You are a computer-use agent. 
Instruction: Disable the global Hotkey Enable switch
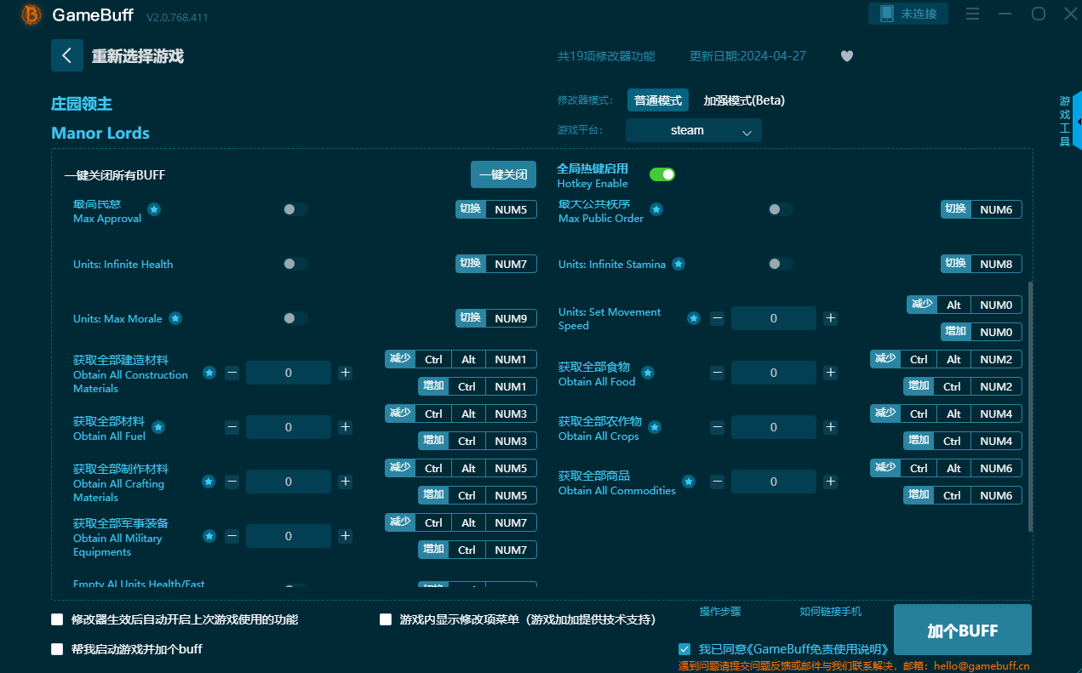coord(662,174)
